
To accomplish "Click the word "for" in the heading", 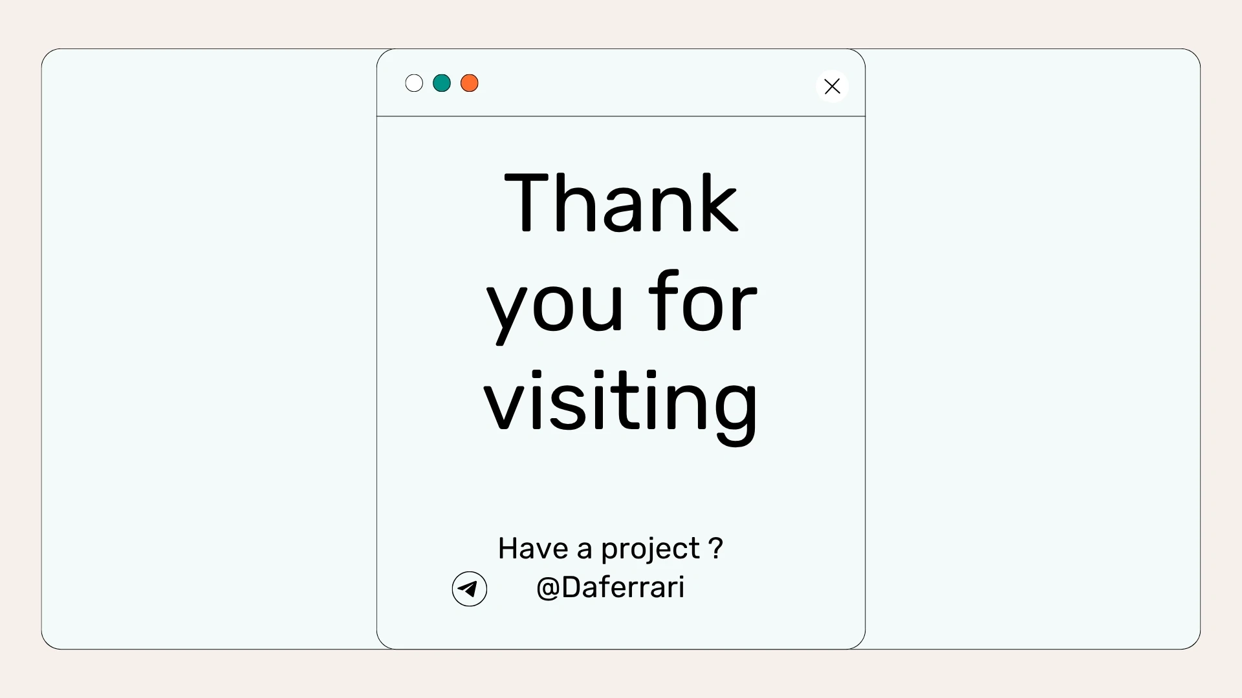I will tap(703, 301).
